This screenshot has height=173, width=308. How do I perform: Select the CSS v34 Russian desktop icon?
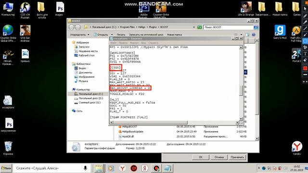[25, 10]
